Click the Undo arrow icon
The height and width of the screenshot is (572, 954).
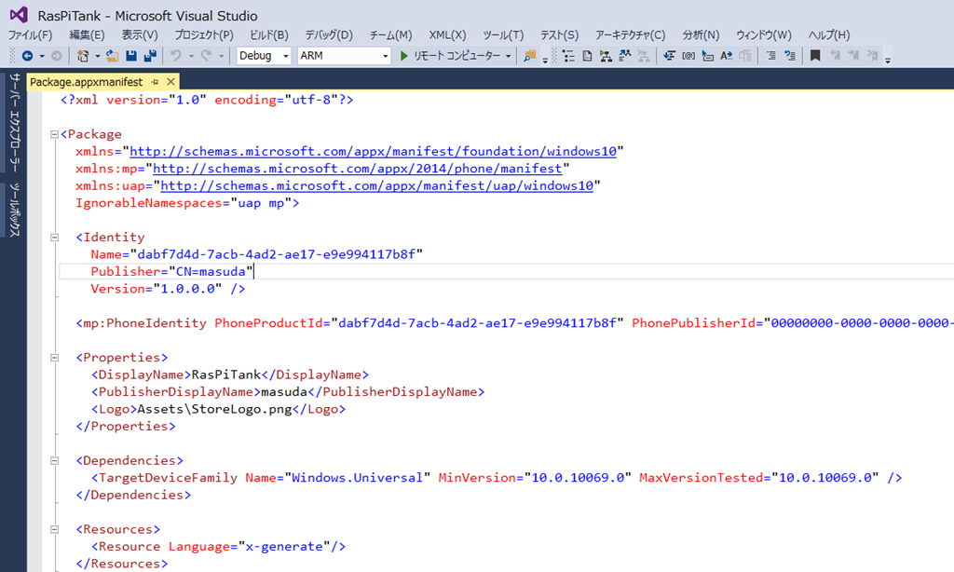pyautogui.click(x=175, y=56)
